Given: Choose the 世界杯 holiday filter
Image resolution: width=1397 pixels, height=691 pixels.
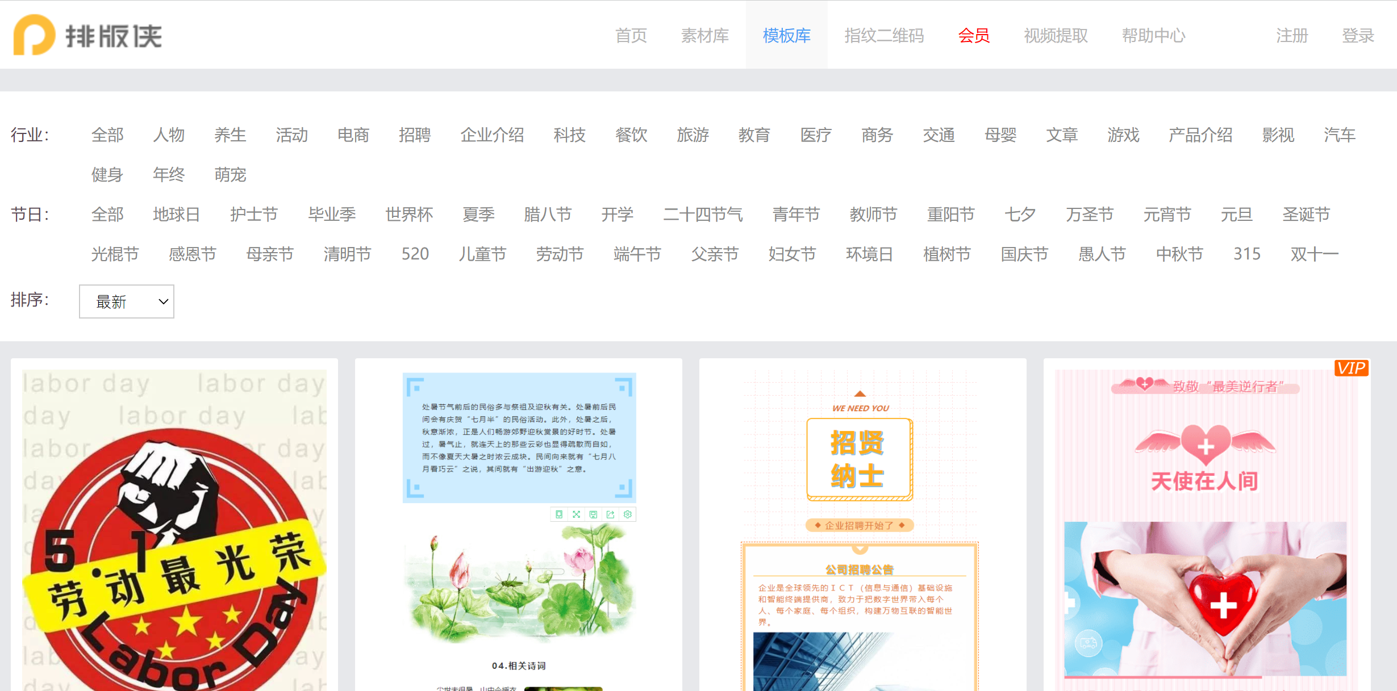Looking at the screenshot, I should pos(409,214).
